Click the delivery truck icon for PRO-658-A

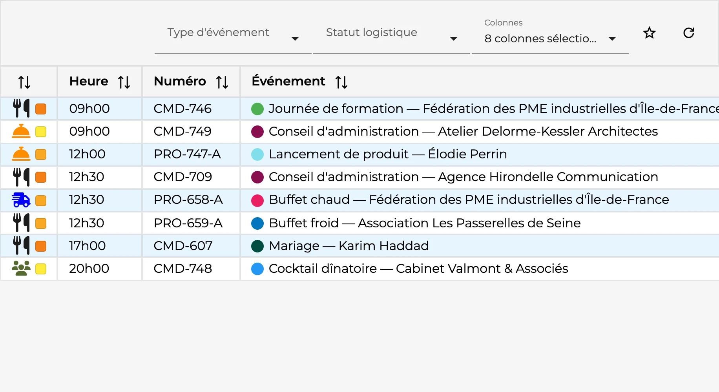[21, 200]
